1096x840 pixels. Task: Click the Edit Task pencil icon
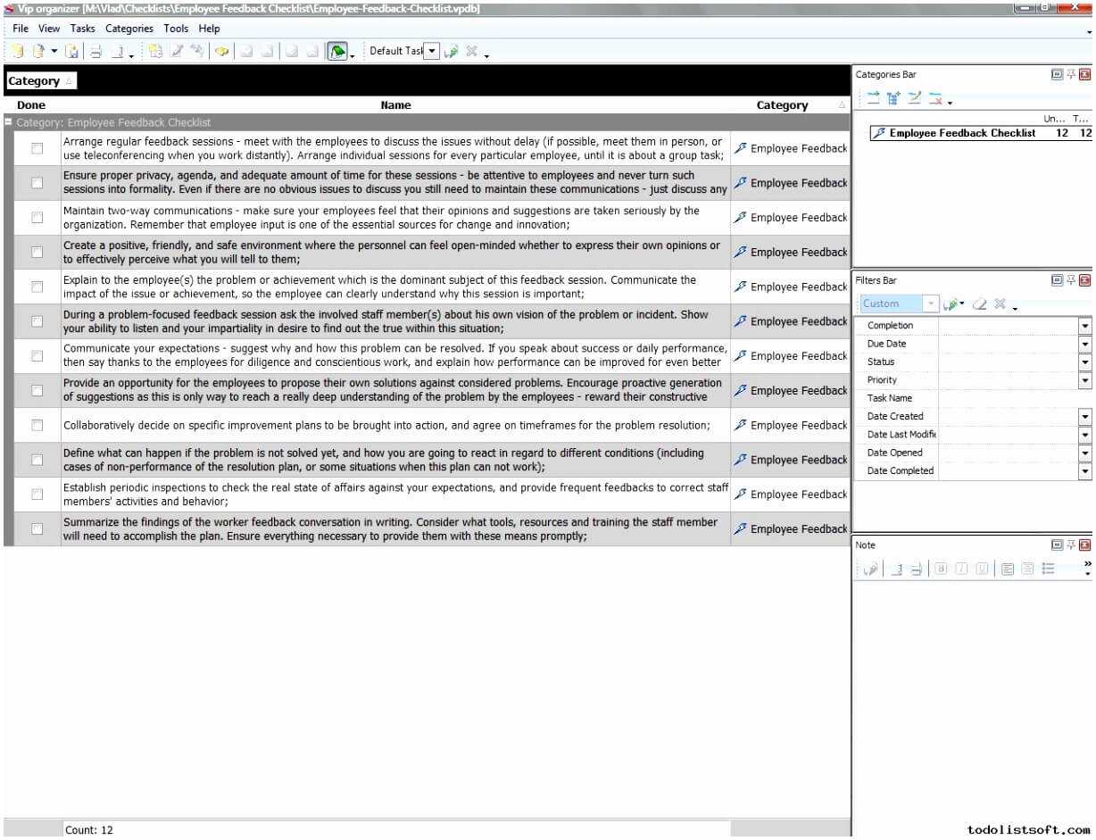tap(177, 51)
